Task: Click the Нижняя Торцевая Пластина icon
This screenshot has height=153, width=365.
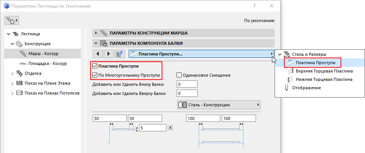Action: [x=291, y=79]
